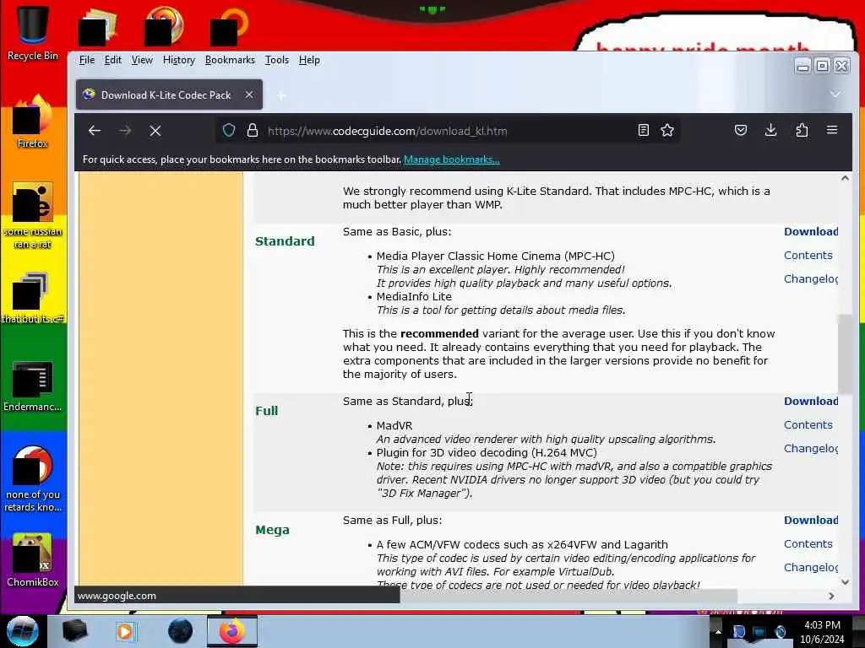Show hidden tray icons arrow
Viewport: 865px width, 648px height.
(x=718, y=631)
